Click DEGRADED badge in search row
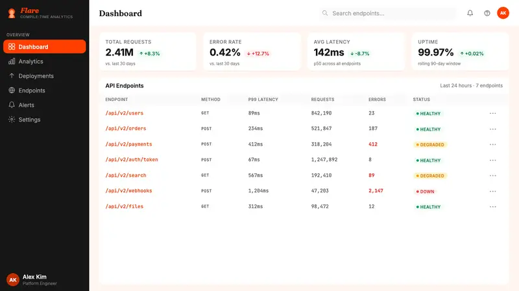The height and width of the screenshot is (291, 519). coord(430,175)
